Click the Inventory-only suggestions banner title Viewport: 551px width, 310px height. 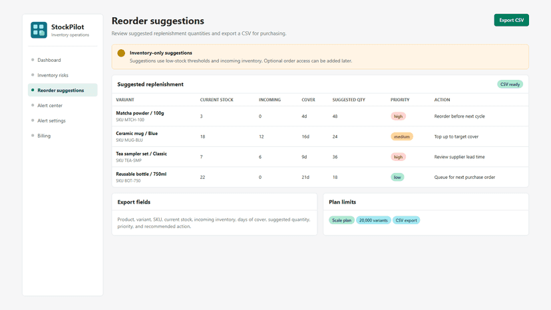click(x=160, y=53)
